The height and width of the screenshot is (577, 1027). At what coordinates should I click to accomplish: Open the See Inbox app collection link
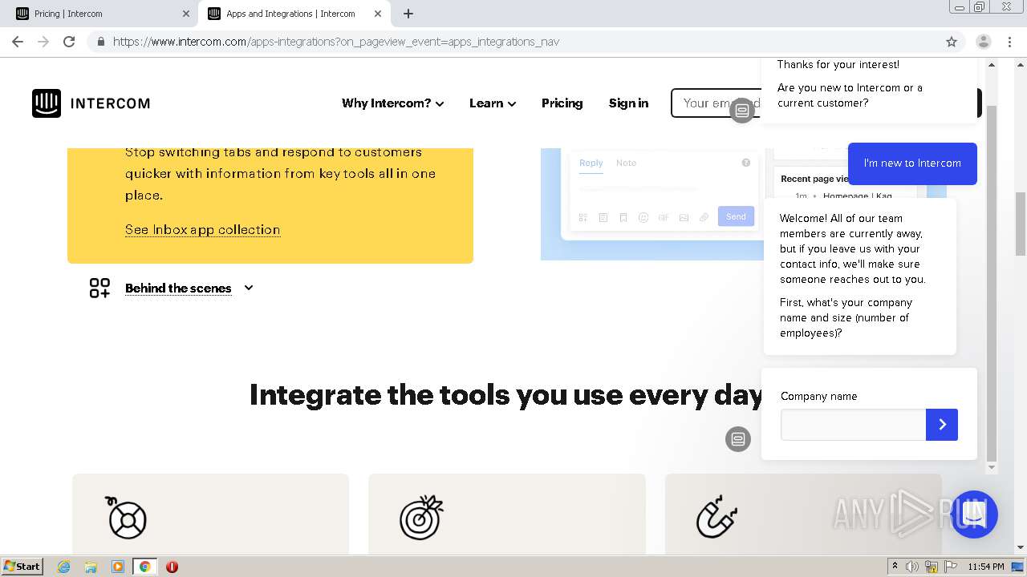202,229
